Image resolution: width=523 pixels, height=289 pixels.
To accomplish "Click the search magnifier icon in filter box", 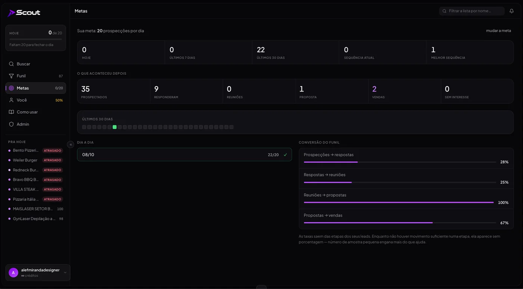I will pos(444,11).
